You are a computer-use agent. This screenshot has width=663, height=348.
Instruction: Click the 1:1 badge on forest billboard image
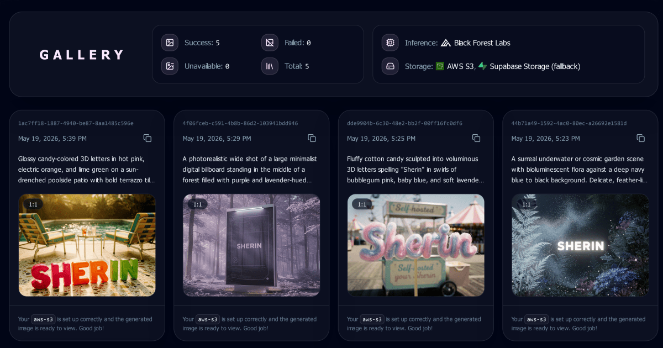point(197,204)
